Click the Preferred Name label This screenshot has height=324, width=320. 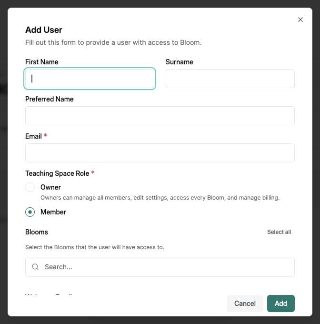[x=50, y=99]
